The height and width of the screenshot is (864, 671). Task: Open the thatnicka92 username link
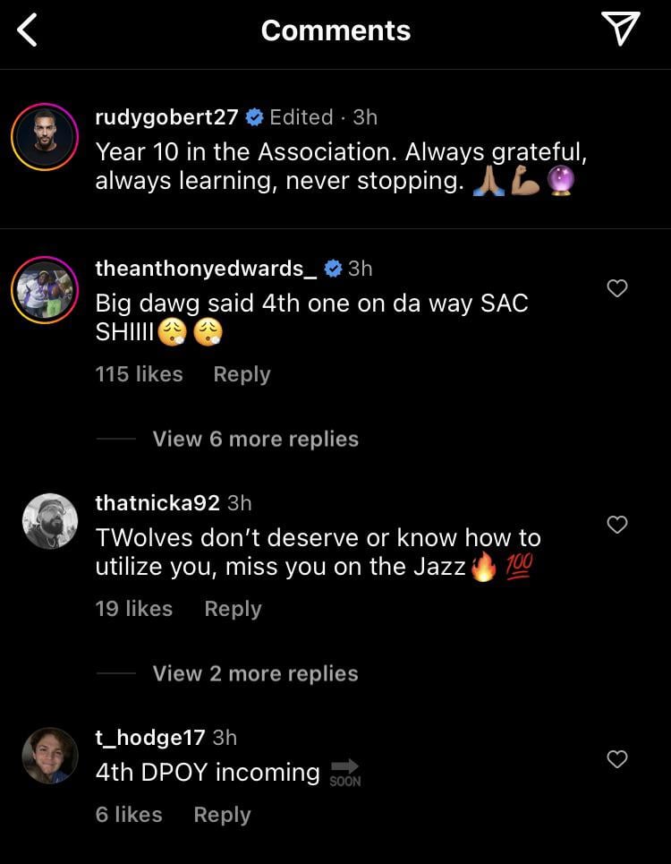[x=157, y=503]
